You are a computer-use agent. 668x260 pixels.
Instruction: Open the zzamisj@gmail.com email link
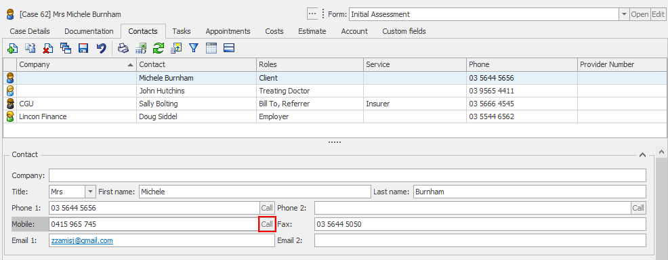[x=82, y=240]
